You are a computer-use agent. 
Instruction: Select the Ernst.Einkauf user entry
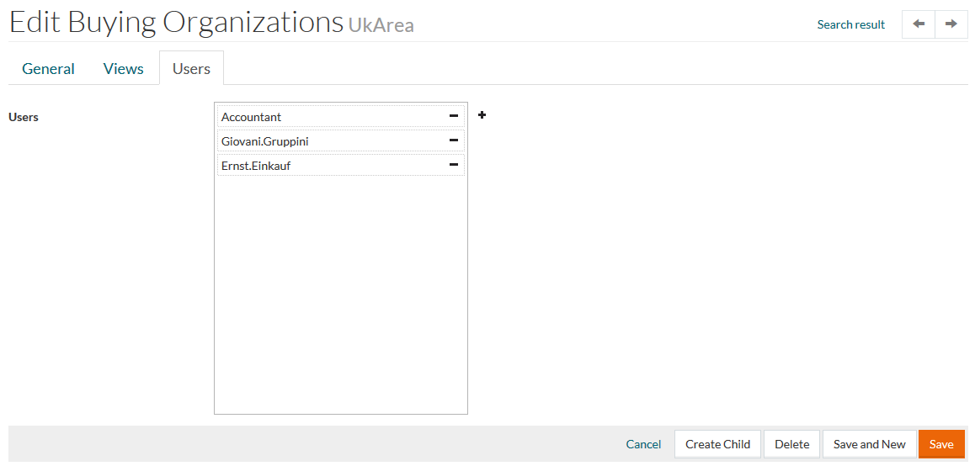256,166
